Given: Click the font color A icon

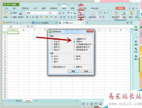Looking at the screenshot, I should click(x=51, y=17).
